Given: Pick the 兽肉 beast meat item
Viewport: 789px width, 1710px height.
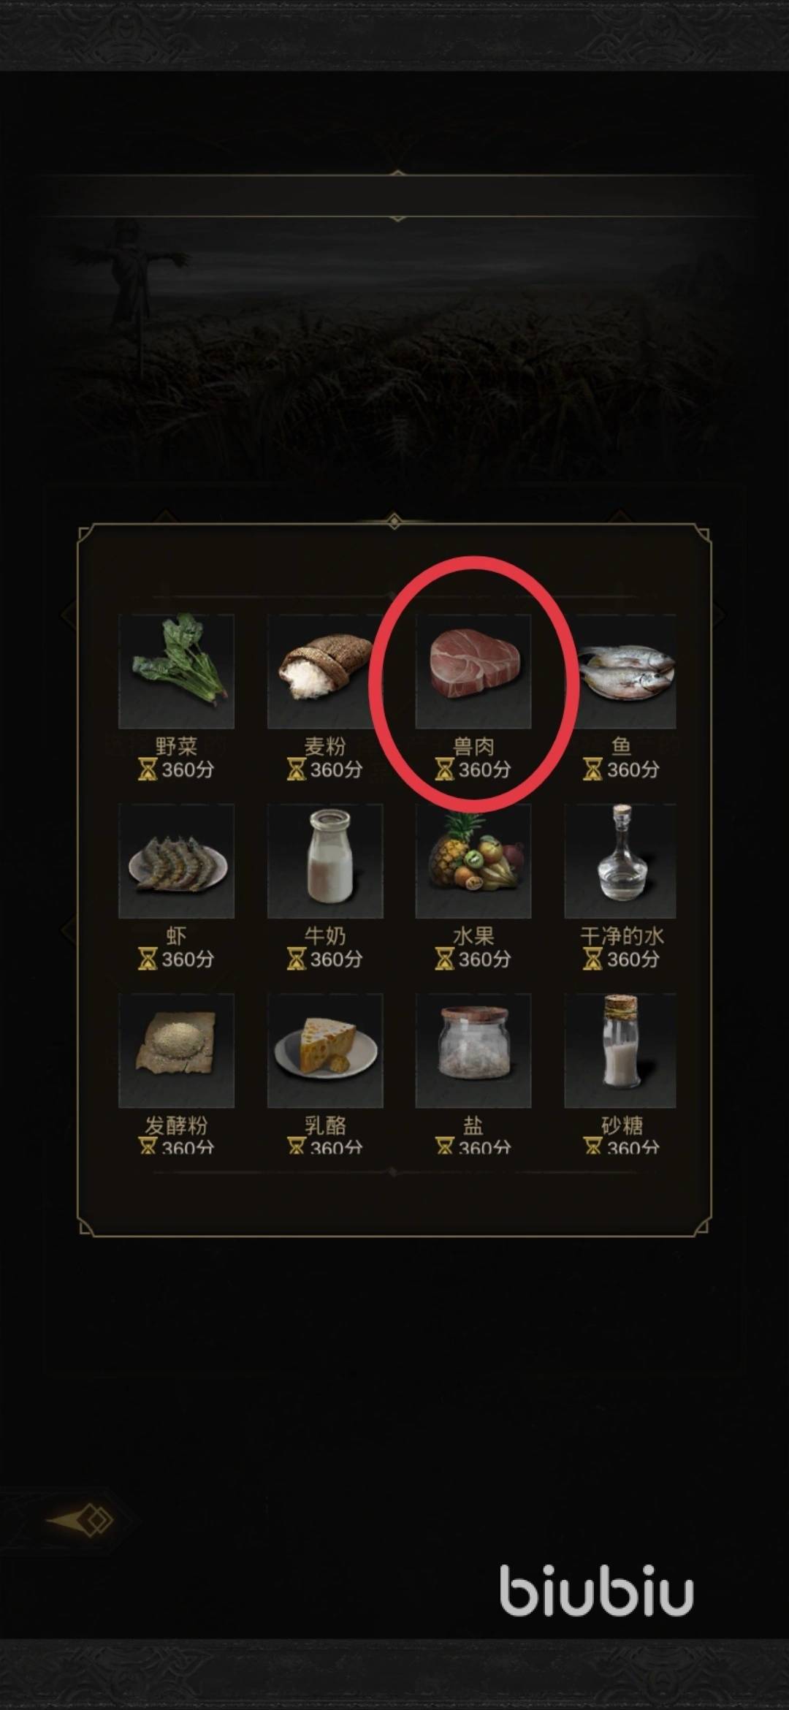Looking at the screenshot, I should (x=473, y=671).
